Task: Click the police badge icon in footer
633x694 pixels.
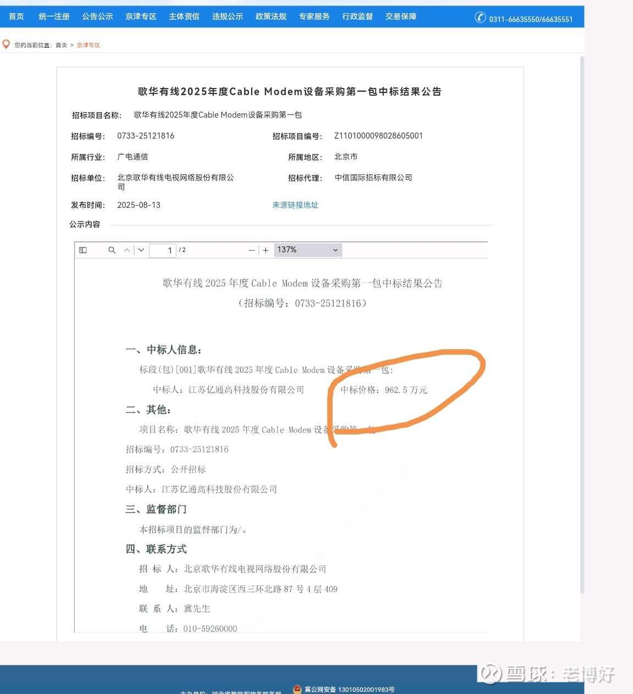Action: point(297,690)
